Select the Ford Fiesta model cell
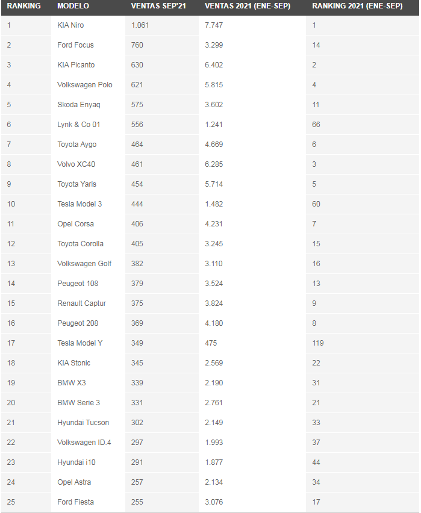 (x=75, y=502)
